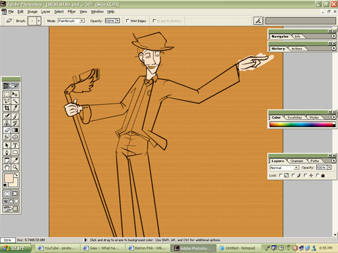Toggle Lock all checkbox
Screen dimensions: 338x253
[318, 175]
